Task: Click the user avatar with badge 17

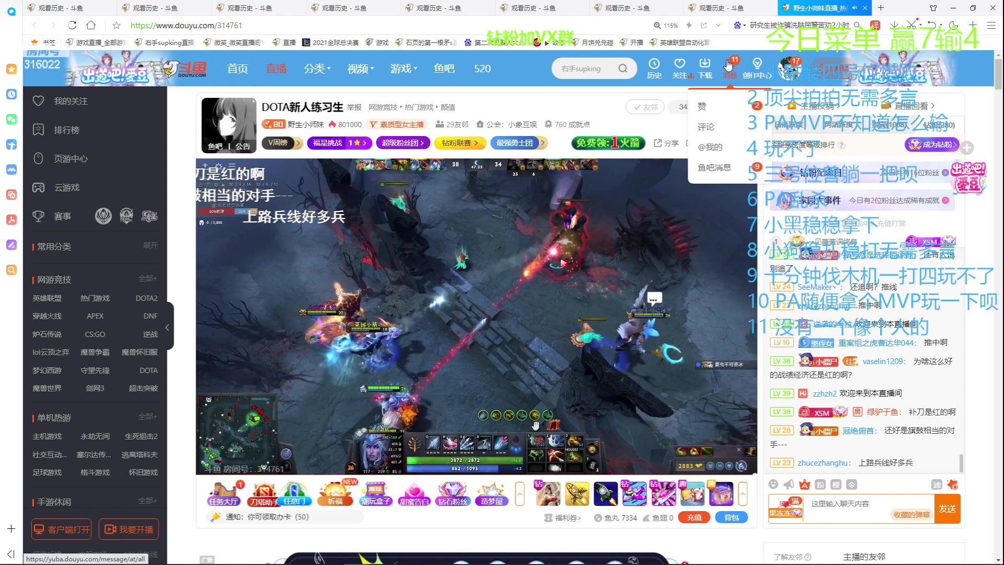Action: point(790,69)
